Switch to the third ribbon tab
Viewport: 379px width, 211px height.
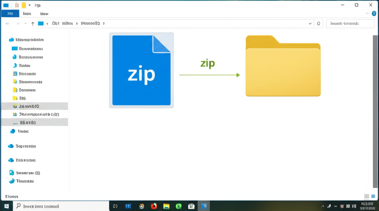click(x=44, y=13)
